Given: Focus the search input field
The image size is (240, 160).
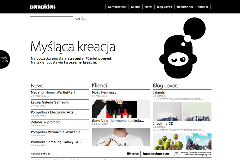Looking at the screenshot, I should pos(52,19).
